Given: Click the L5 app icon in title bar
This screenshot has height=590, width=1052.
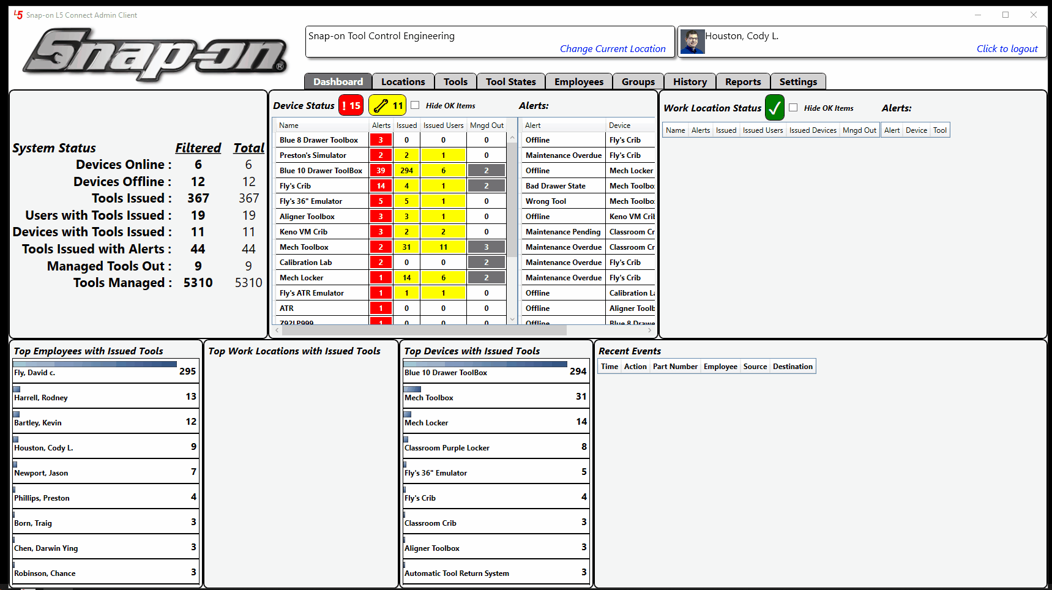Looking at the screenshot, I should (18, 15).
